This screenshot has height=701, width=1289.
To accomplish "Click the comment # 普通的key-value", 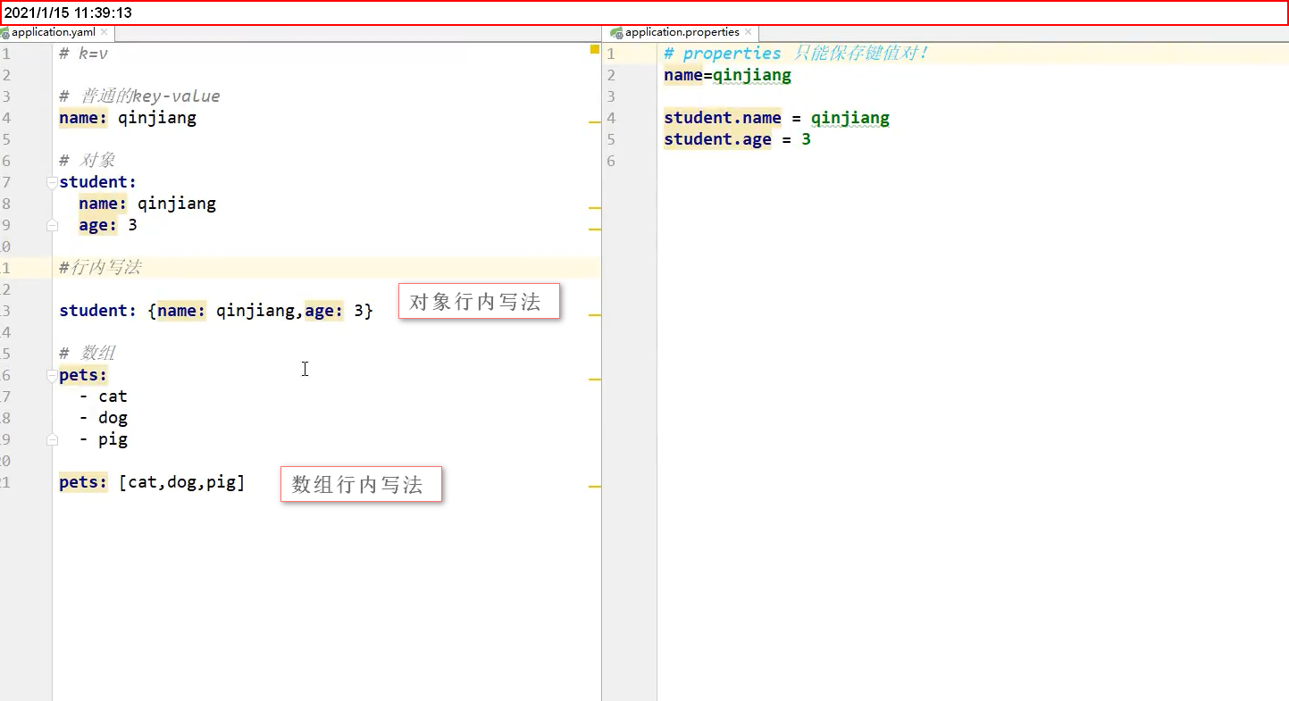I will click(x=139, y=96).
